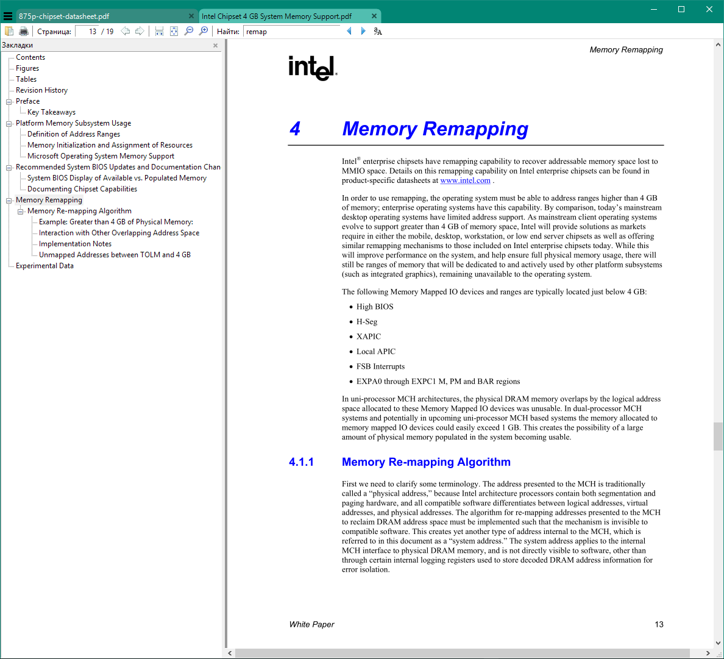Image resolution: width=724 pixels, height=659 pixels.
Task: Open the Revision History bookmark
Action: [x=41, y=90]
